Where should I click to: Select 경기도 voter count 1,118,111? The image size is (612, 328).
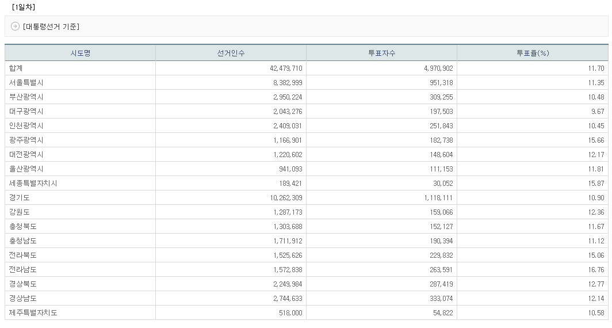click(x=437, y=198)
